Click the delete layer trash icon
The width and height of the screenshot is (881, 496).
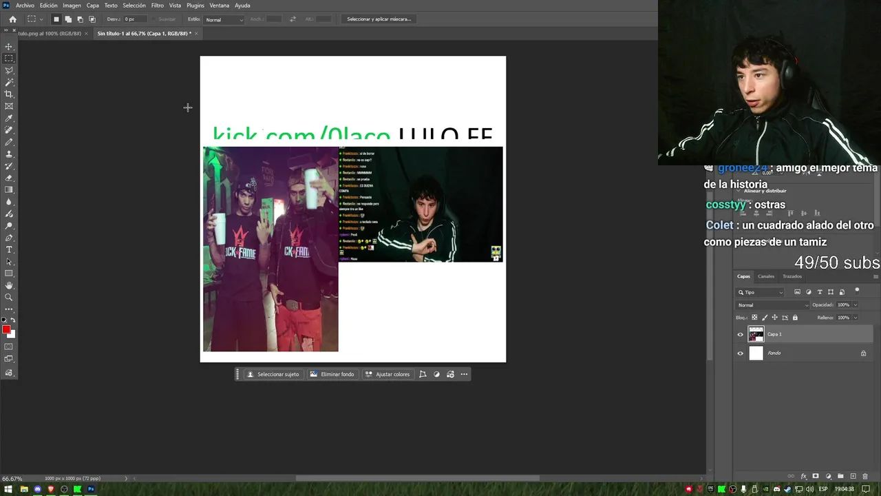[x=865, y=476]
